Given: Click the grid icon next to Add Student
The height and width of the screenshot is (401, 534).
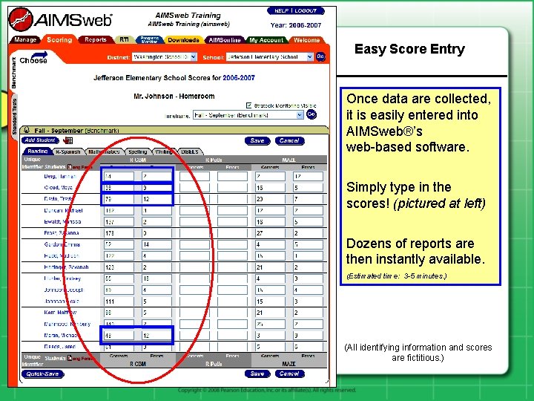Looking at the screenshot, I should tap(68, 140).
